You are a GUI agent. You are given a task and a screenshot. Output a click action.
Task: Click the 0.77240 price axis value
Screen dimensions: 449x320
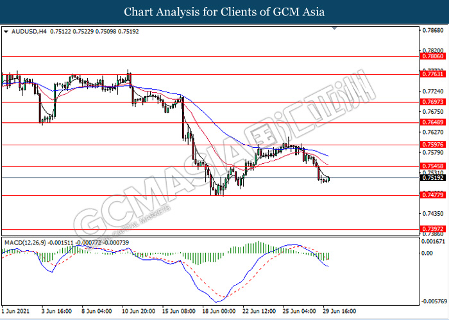coord(433,92)
